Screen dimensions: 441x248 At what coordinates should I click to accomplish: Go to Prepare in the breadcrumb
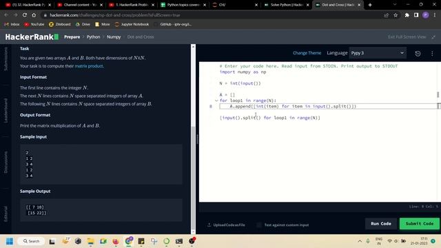click(x=72, y=37)
